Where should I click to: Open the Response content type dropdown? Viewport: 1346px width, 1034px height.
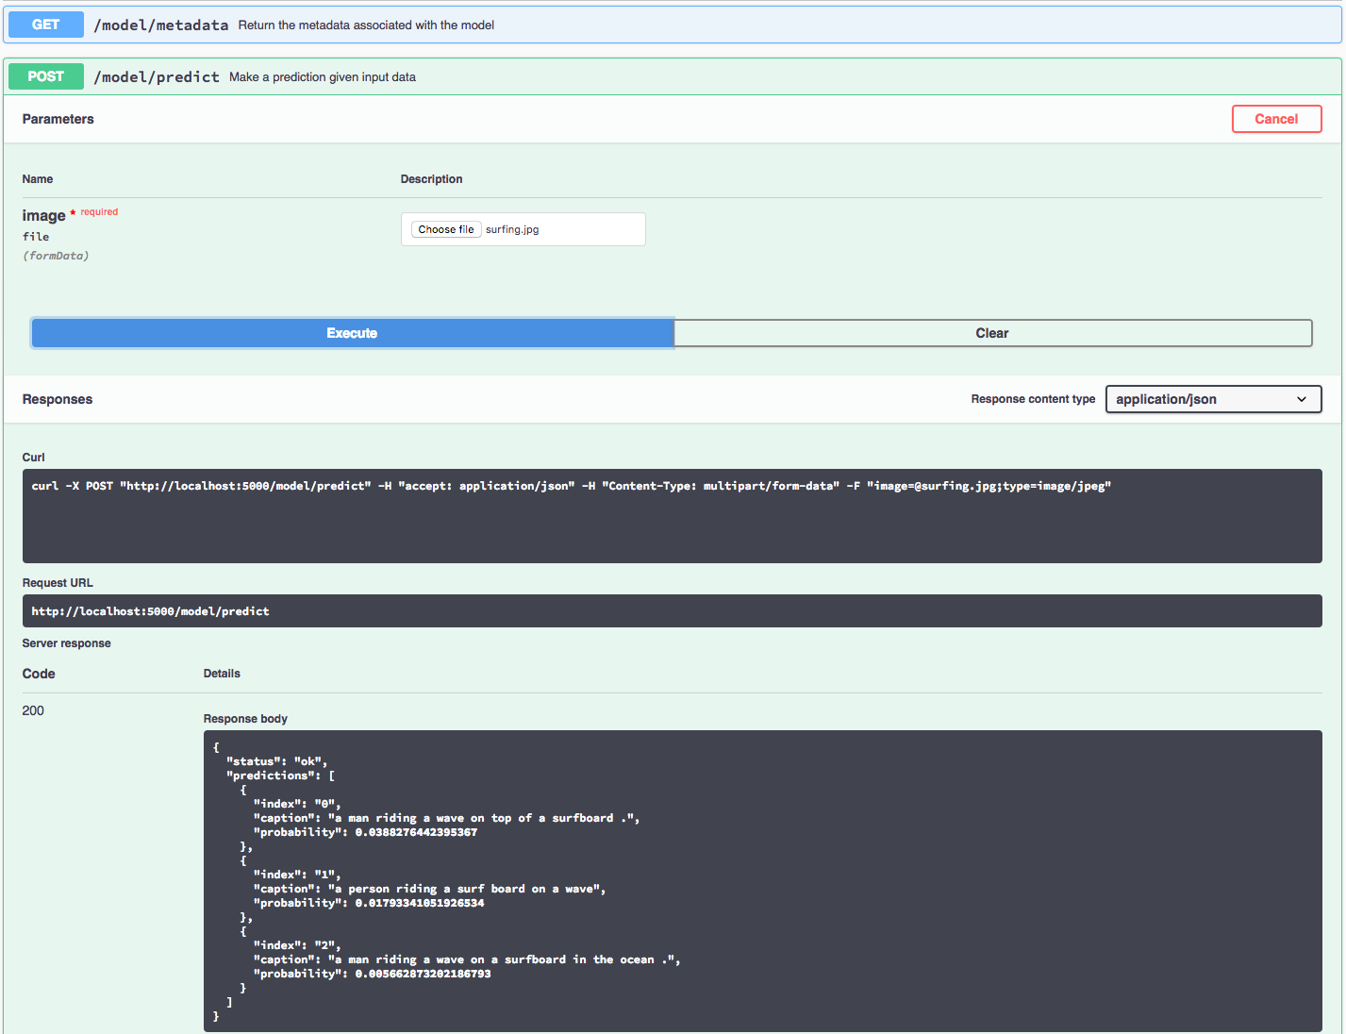[1213, 399]
